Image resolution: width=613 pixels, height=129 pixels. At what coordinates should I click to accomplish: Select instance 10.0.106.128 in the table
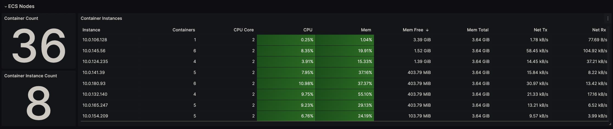95,40
